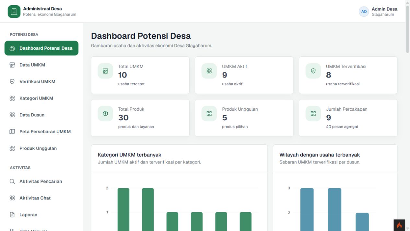Click the grid icon on Jumlah Percakapan card
Image resolution: width=410 pixels, height=231 pixels.
pos(313,114)
